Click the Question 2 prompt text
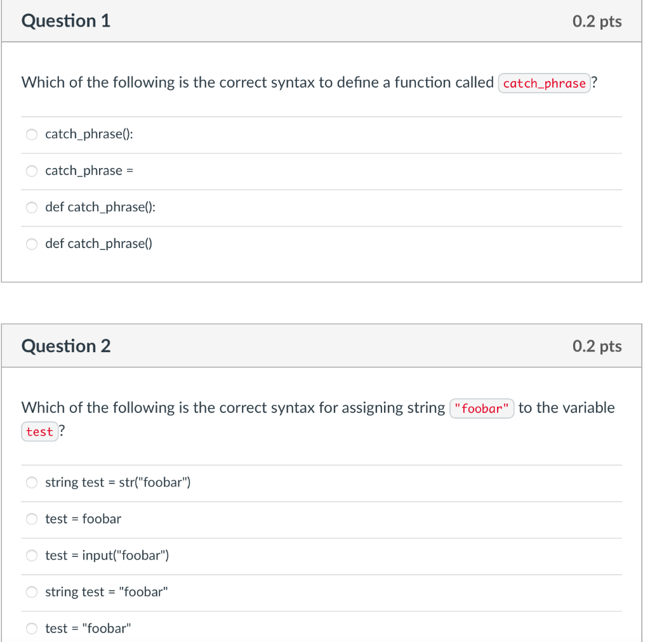Screen dimensions: 650x642 222,407
